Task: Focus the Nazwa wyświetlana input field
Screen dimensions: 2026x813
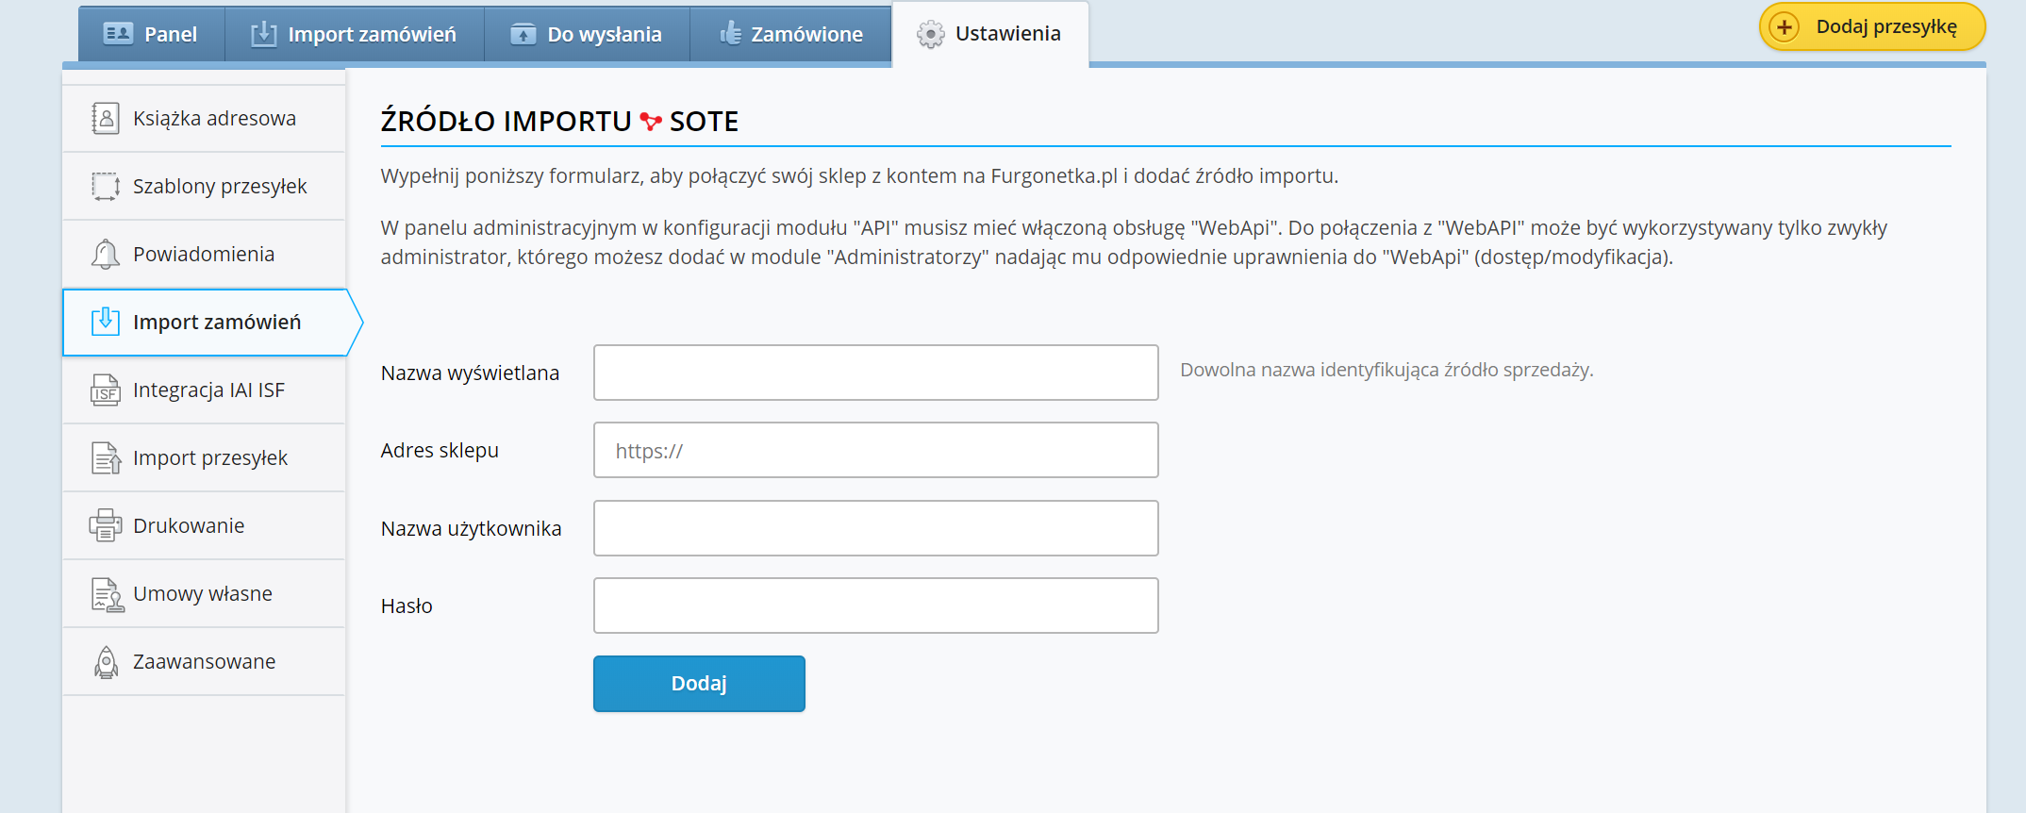Action: [875, 373]
